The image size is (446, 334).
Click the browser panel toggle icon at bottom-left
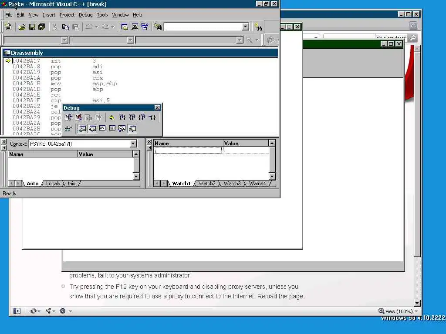(x=17, y=311)
